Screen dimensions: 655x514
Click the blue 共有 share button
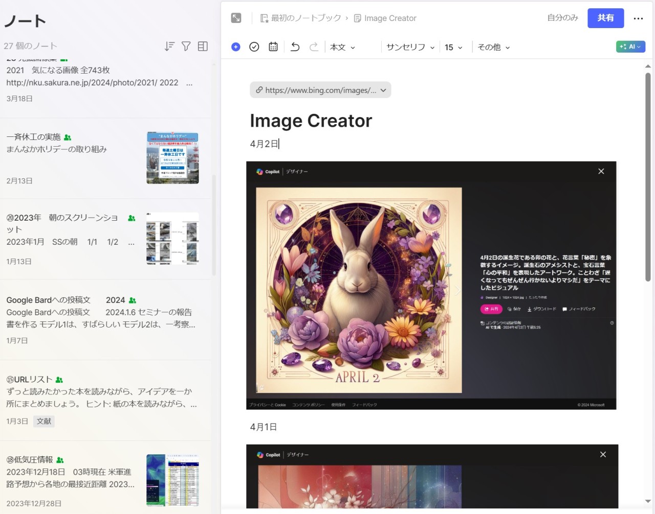(x=605, y=18)
